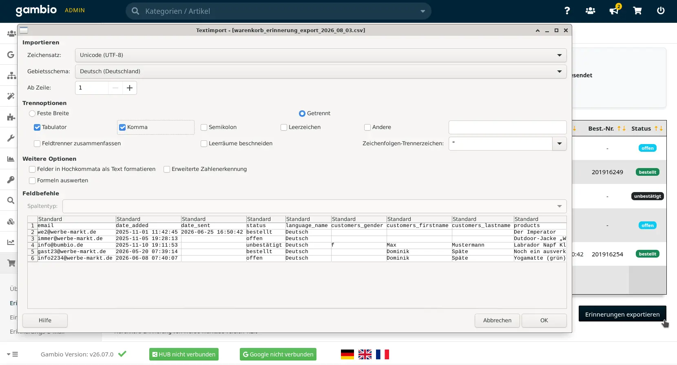Click the HUB nicht verbunden button
Image resolution: width=677 pixels, height=365 pixels.
coord(184,354)
